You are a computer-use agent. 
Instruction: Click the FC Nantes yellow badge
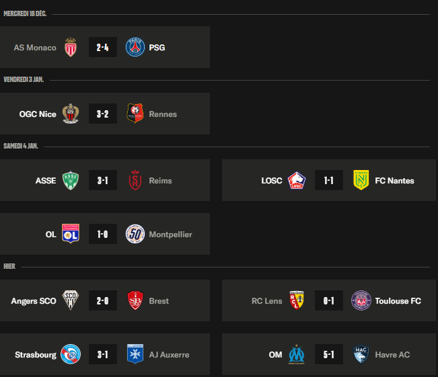coord(361,180)
